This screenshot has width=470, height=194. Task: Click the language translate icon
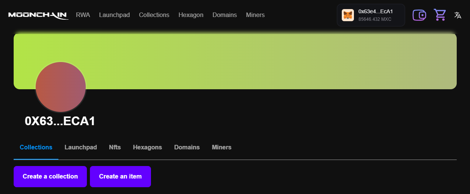(458, 15)
